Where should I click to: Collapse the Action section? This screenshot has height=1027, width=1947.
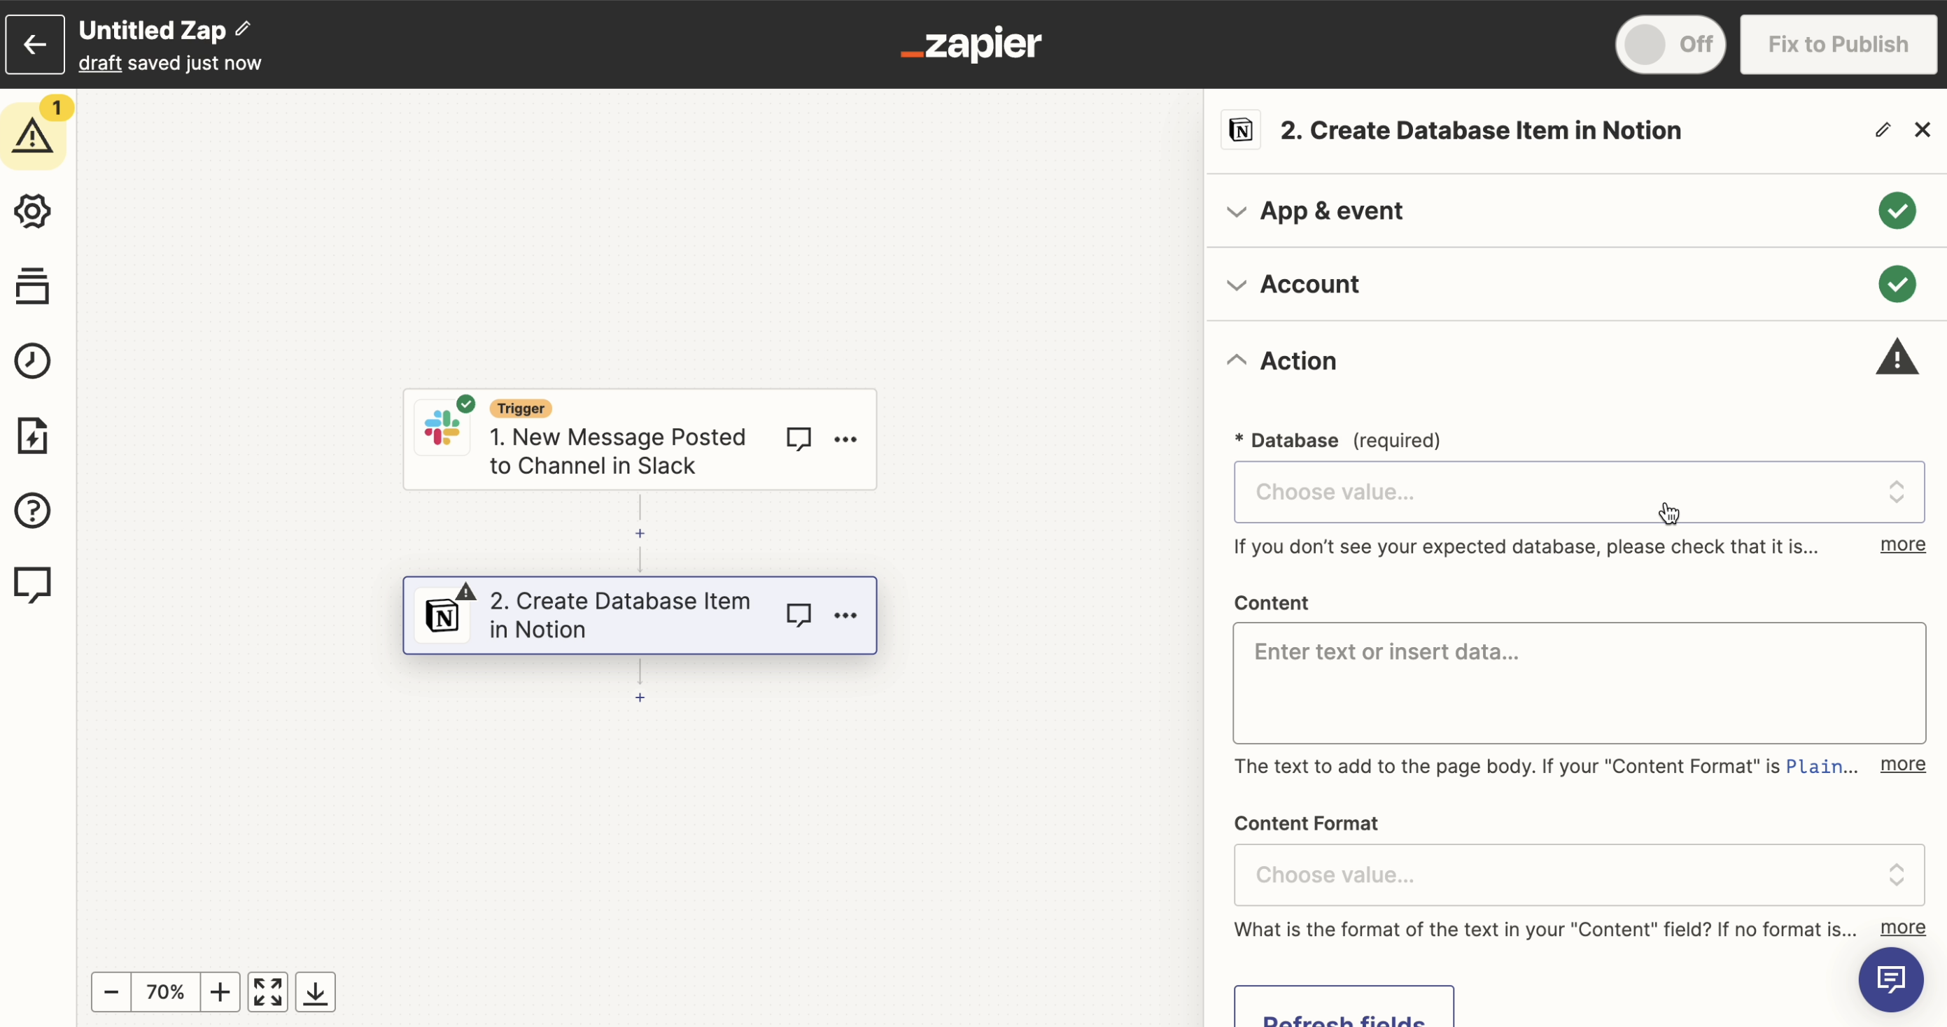click(1297, 361)
